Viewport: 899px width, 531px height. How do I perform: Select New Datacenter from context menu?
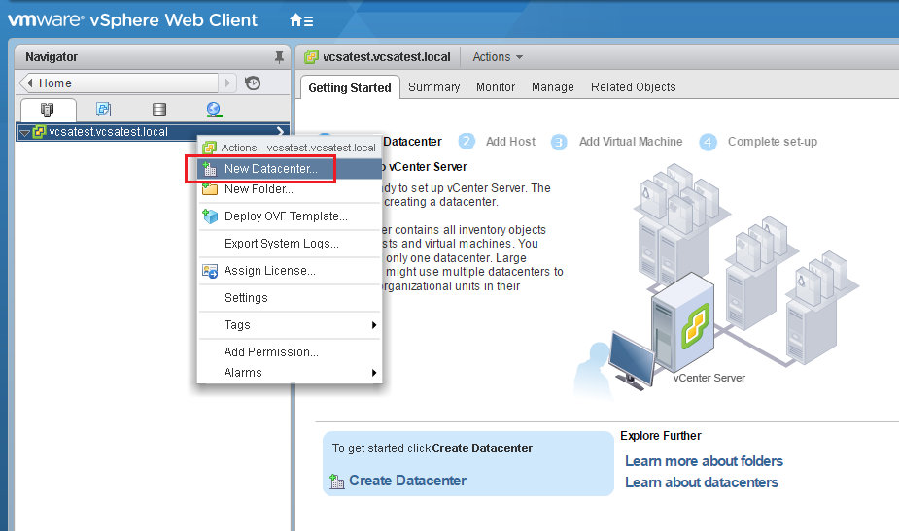point(270,169)
